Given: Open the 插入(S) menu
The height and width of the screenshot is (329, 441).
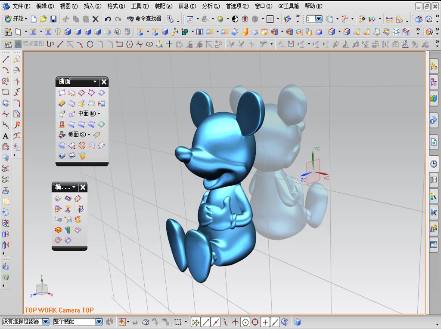Looking at the screenshot, I should point(93,6).
